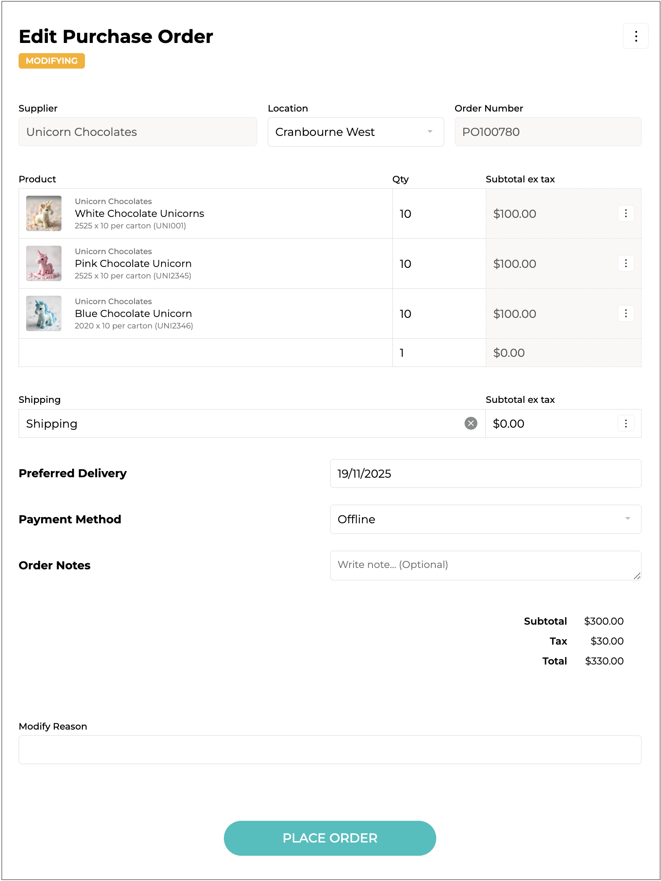Open White Chocolate Unicorns row options menu
Image resolution: width=661 pixels, height=881 pixels.
coord(626,213)
